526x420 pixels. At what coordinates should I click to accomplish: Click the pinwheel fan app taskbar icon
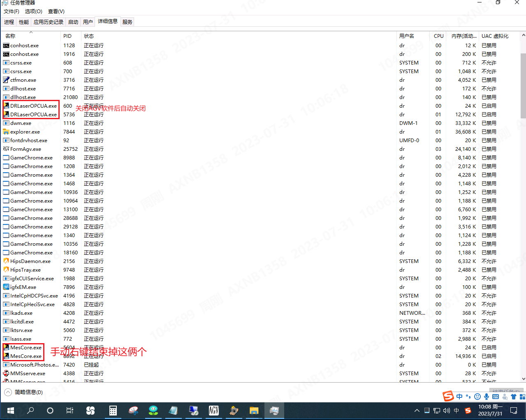pyautogui.click(x=90, y=410)
